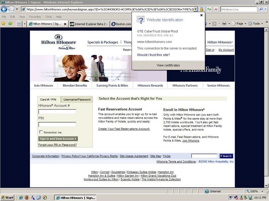The image size is (269, 201).
Task: Check the Remember me checkbox
Action: click(41, 132)
